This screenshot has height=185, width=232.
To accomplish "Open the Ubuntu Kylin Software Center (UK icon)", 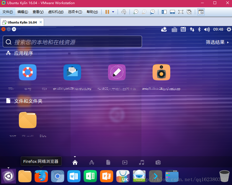I will click(x=123, y=176).
